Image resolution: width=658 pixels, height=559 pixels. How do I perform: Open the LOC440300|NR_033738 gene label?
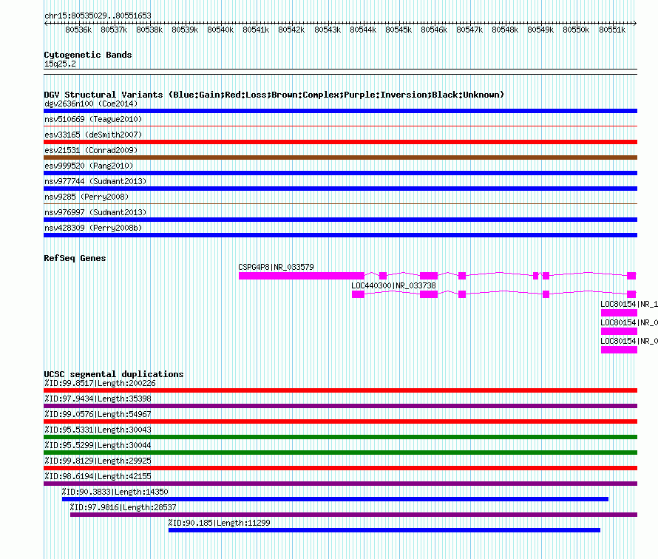[x=393, y=285]
